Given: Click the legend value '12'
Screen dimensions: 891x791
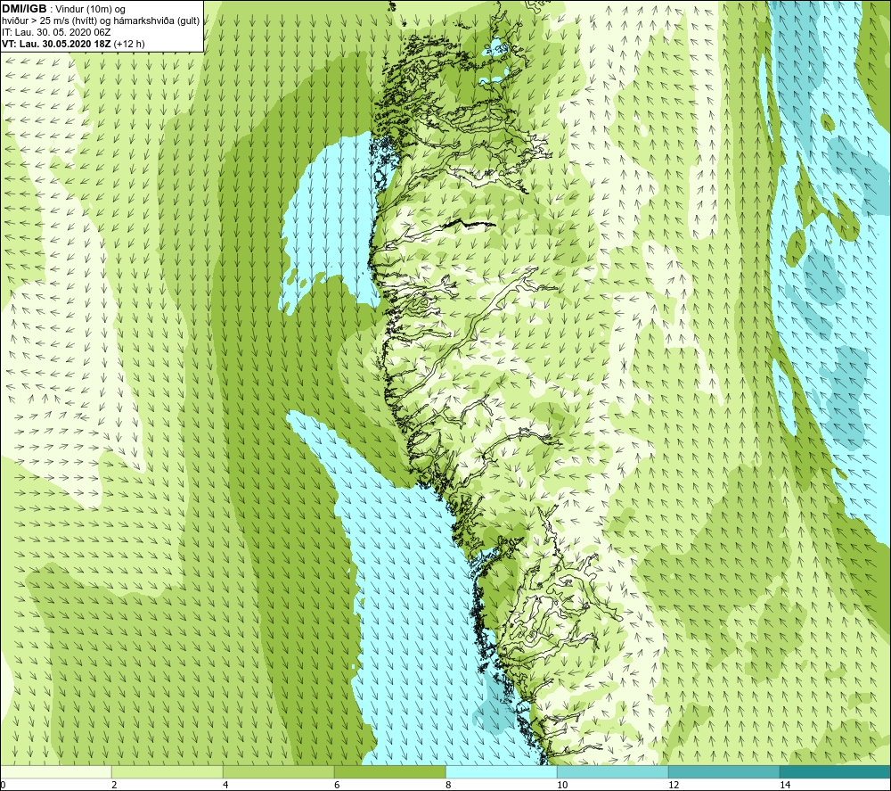Looking at the screenshot, I should click(x=674, y=785).
